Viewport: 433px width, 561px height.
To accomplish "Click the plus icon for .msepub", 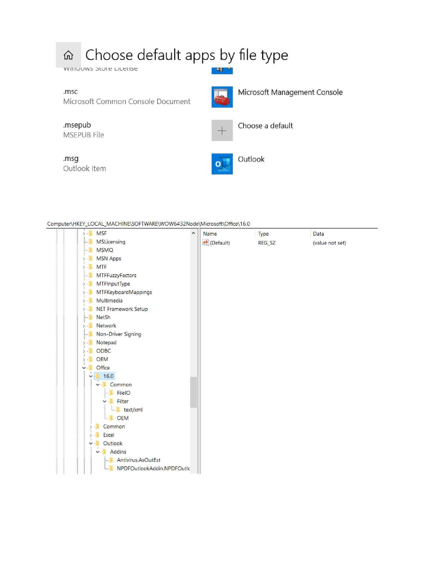I will (222, 130).
